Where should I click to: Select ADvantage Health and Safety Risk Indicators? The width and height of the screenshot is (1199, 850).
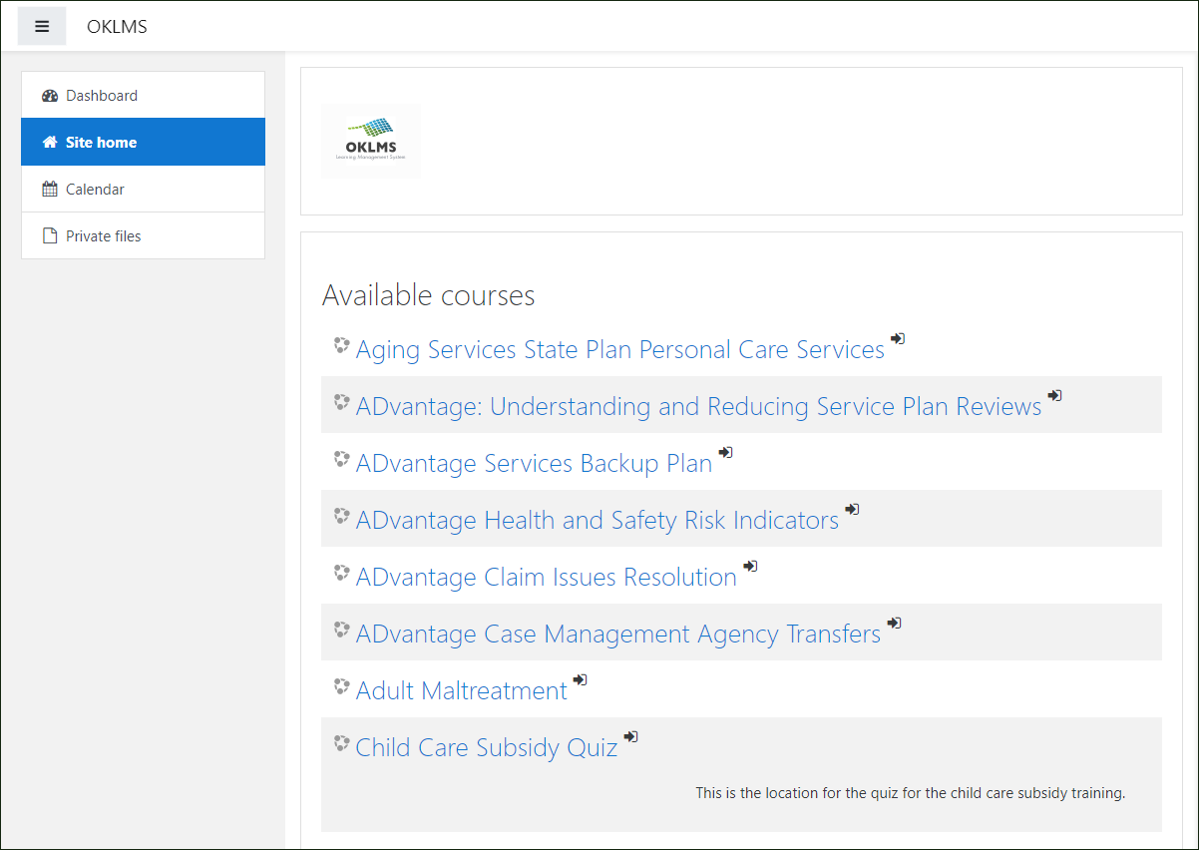pos(597,520)
